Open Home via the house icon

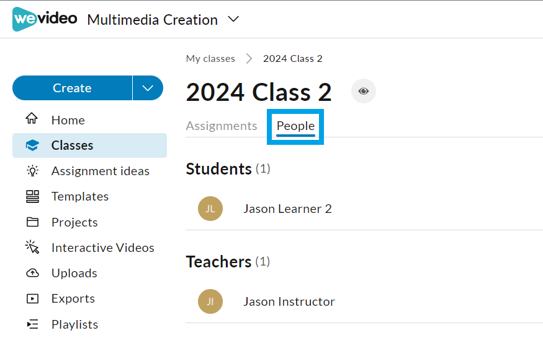32,118
